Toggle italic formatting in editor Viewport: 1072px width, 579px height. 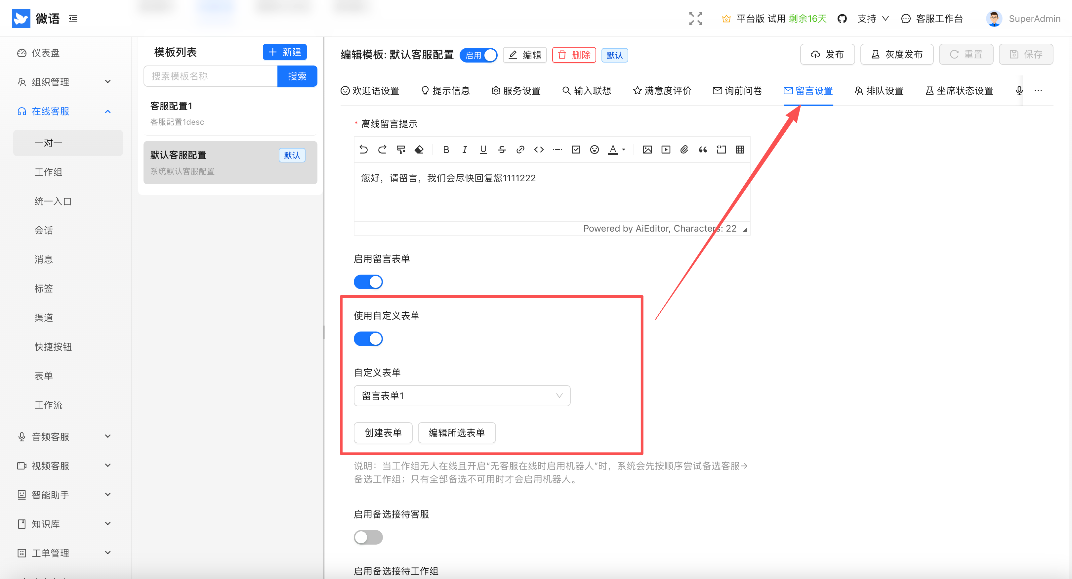pyautogui.click(x=465, y=150)
